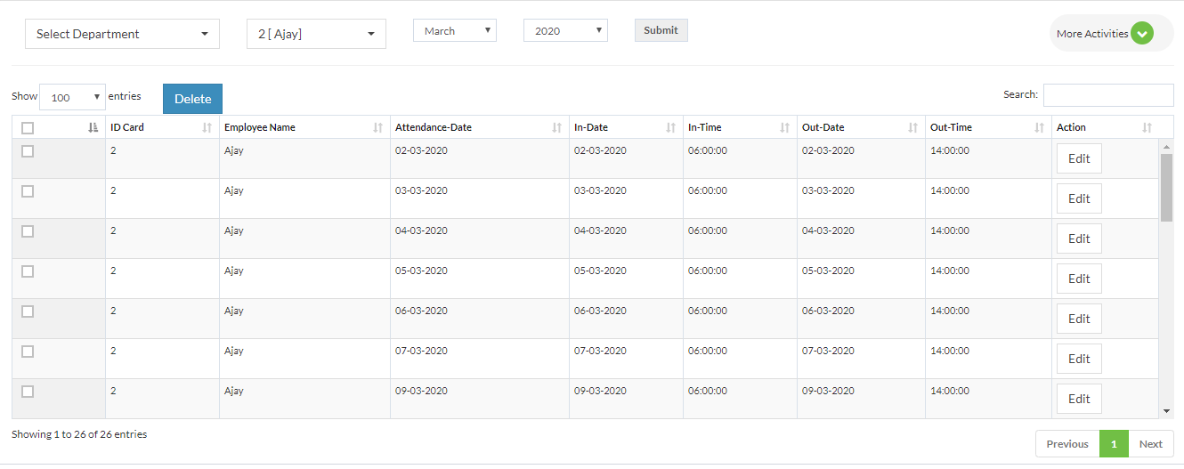
Task: Sort by Employee Name column arrows
Action: [378, 127]
